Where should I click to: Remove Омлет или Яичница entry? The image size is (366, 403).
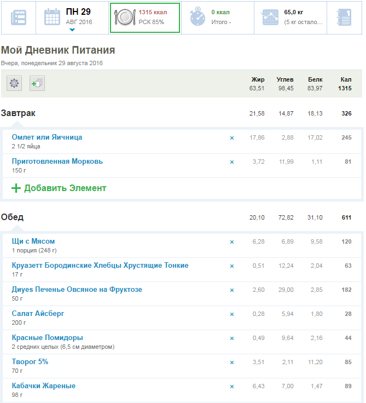pyautogui.click(x=231, y=138)
